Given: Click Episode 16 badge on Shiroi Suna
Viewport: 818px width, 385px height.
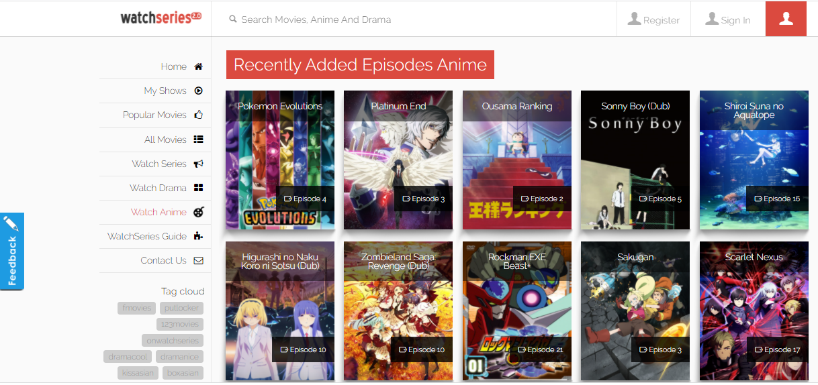Looking at the screenshot, I should [777, 199].
